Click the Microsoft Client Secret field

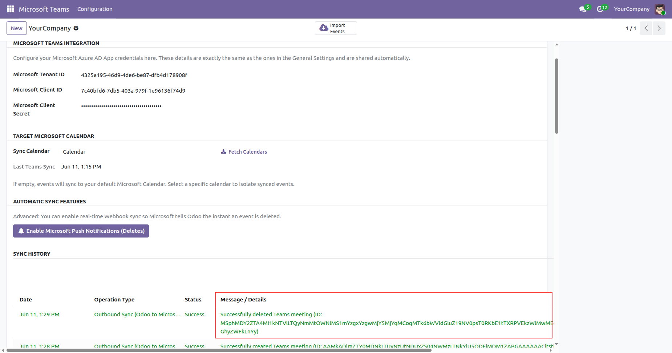pyautogui.click(x=121, y=106)
